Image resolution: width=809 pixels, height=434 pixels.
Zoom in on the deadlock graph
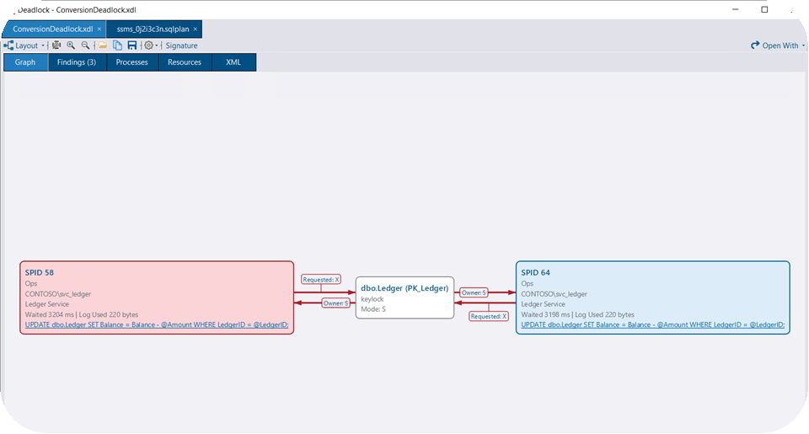pos(71,46)
